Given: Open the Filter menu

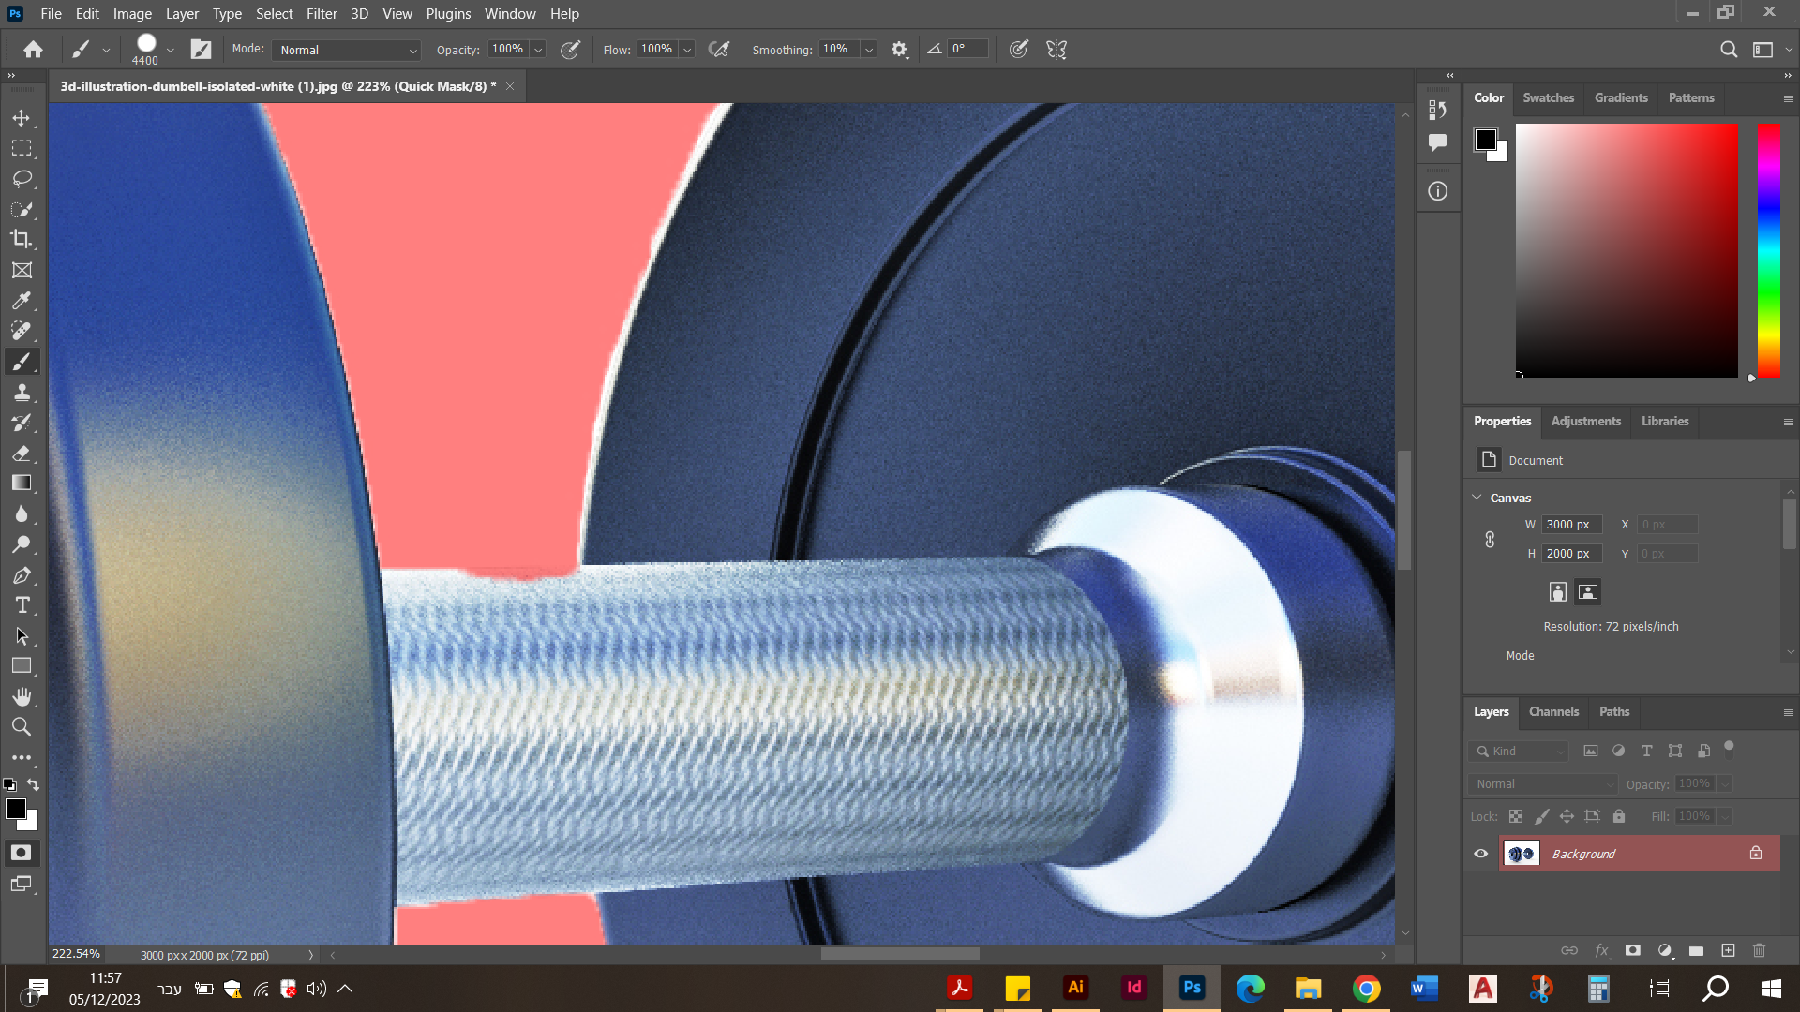Looking at the screenshot, I should [x=322, y=14].
